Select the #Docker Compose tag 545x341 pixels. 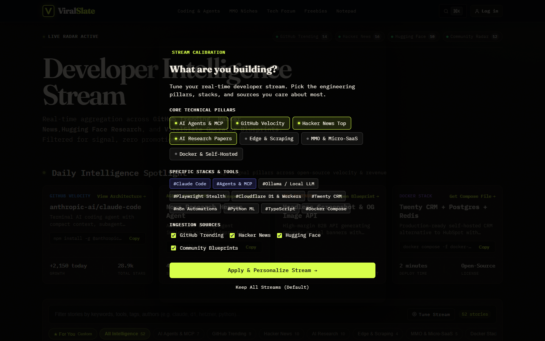[x=326, y=209]
